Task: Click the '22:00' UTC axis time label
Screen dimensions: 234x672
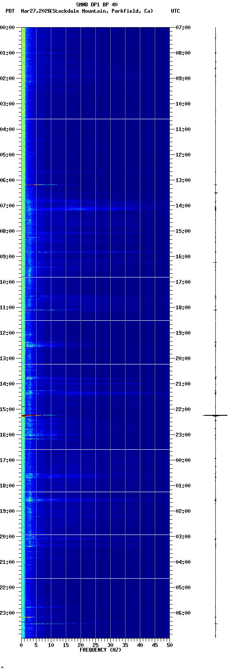Action: (x=183, y=409)
